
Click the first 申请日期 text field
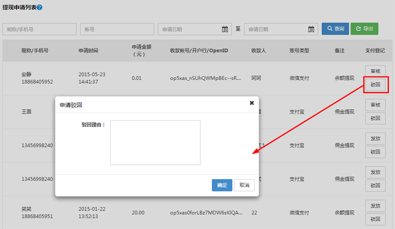189,29
